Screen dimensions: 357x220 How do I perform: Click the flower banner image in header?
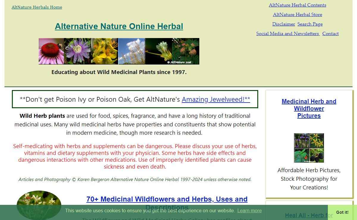pos(119,51)
